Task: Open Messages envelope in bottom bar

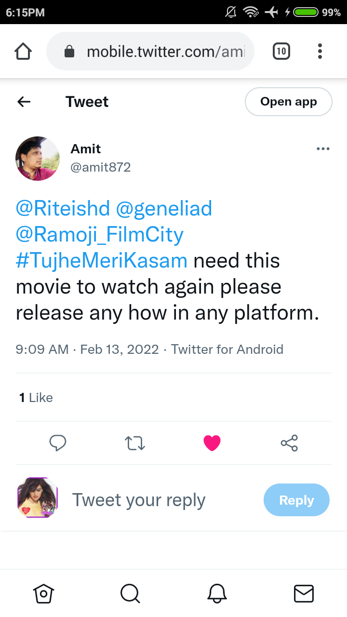Action: (x=304, y=593)
